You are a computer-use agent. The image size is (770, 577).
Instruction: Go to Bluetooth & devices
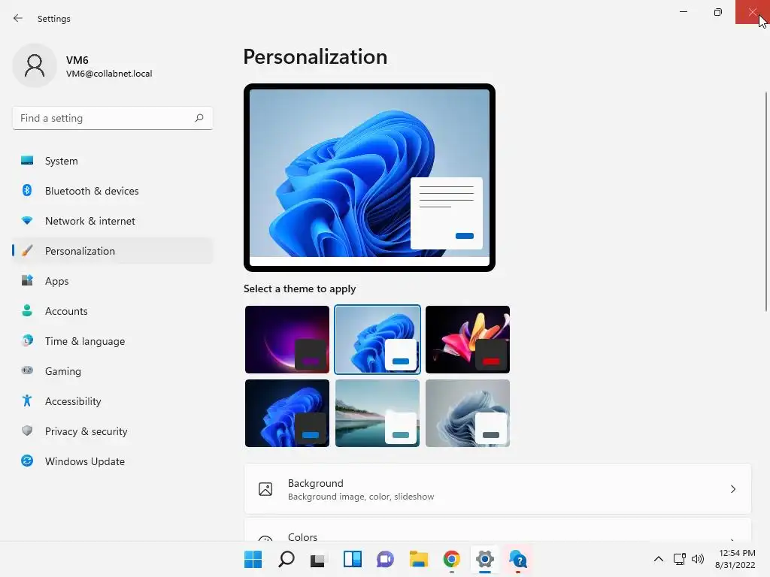113,191
